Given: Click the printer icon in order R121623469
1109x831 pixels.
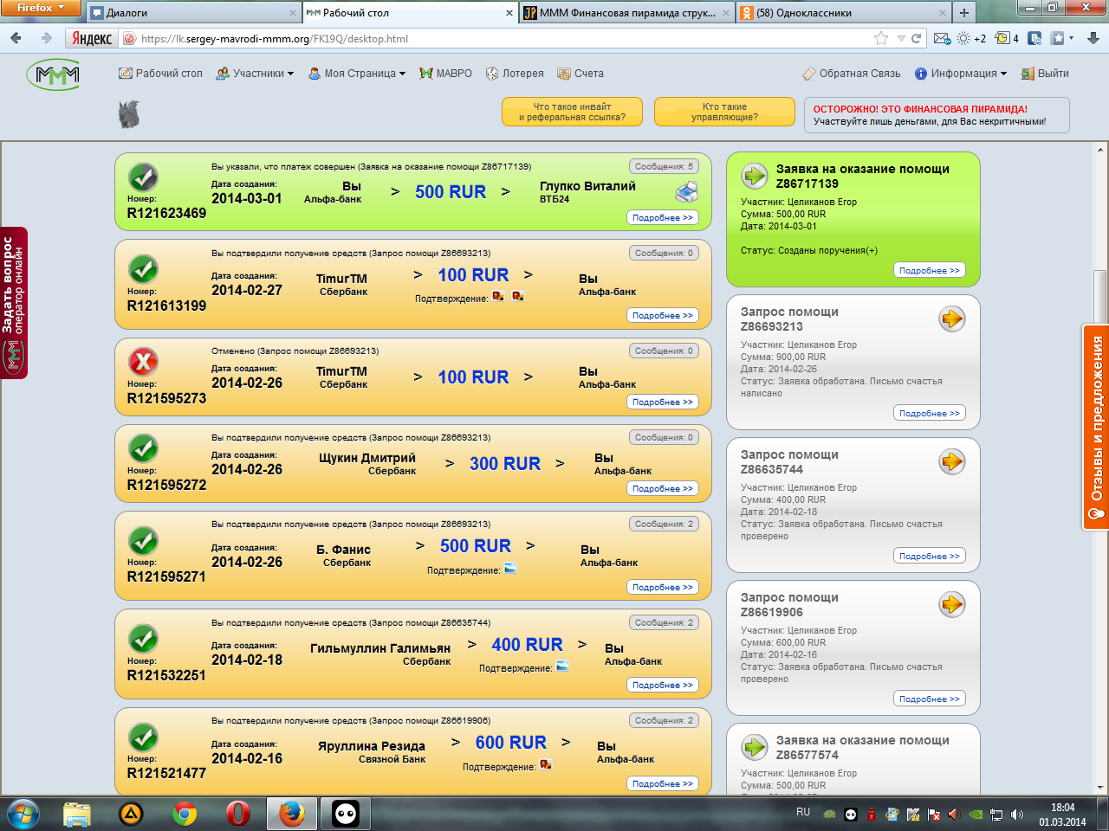Looking at the screenshot, I should [x=686, y=192].
